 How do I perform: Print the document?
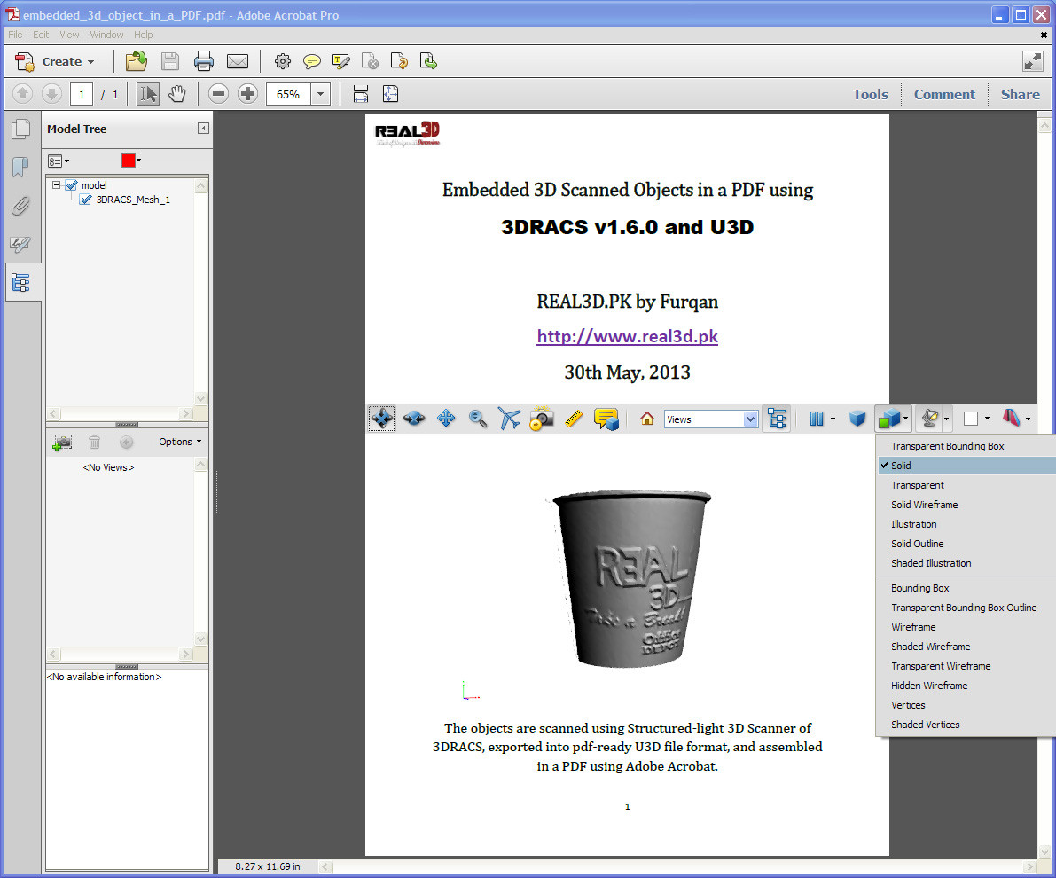[x=203, y=61]
